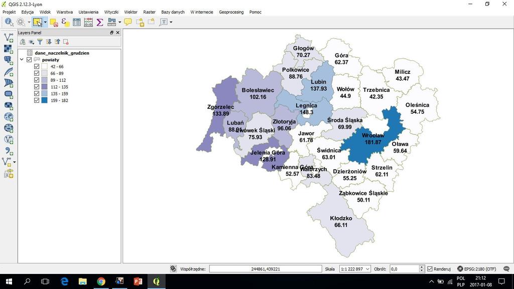
Task: Toggle the 66 - 89 class checkbox
Action: tap(37, 73)
